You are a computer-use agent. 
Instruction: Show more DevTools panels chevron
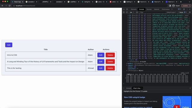point(172,9)
